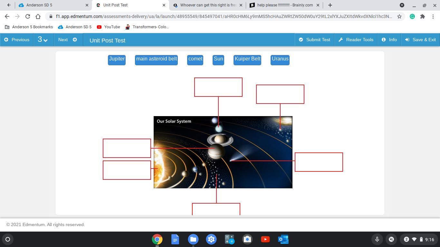This screenshot has height=247, width=440.
Task: Open YouTube from the shelf
Action: coord(265,239)
